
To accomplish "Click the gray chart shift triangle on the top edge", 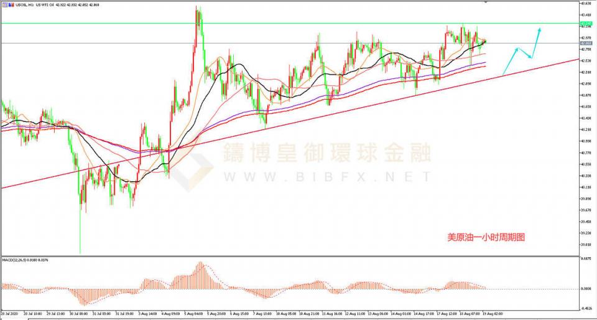I will pyautogui.click(x=486, y=2).
